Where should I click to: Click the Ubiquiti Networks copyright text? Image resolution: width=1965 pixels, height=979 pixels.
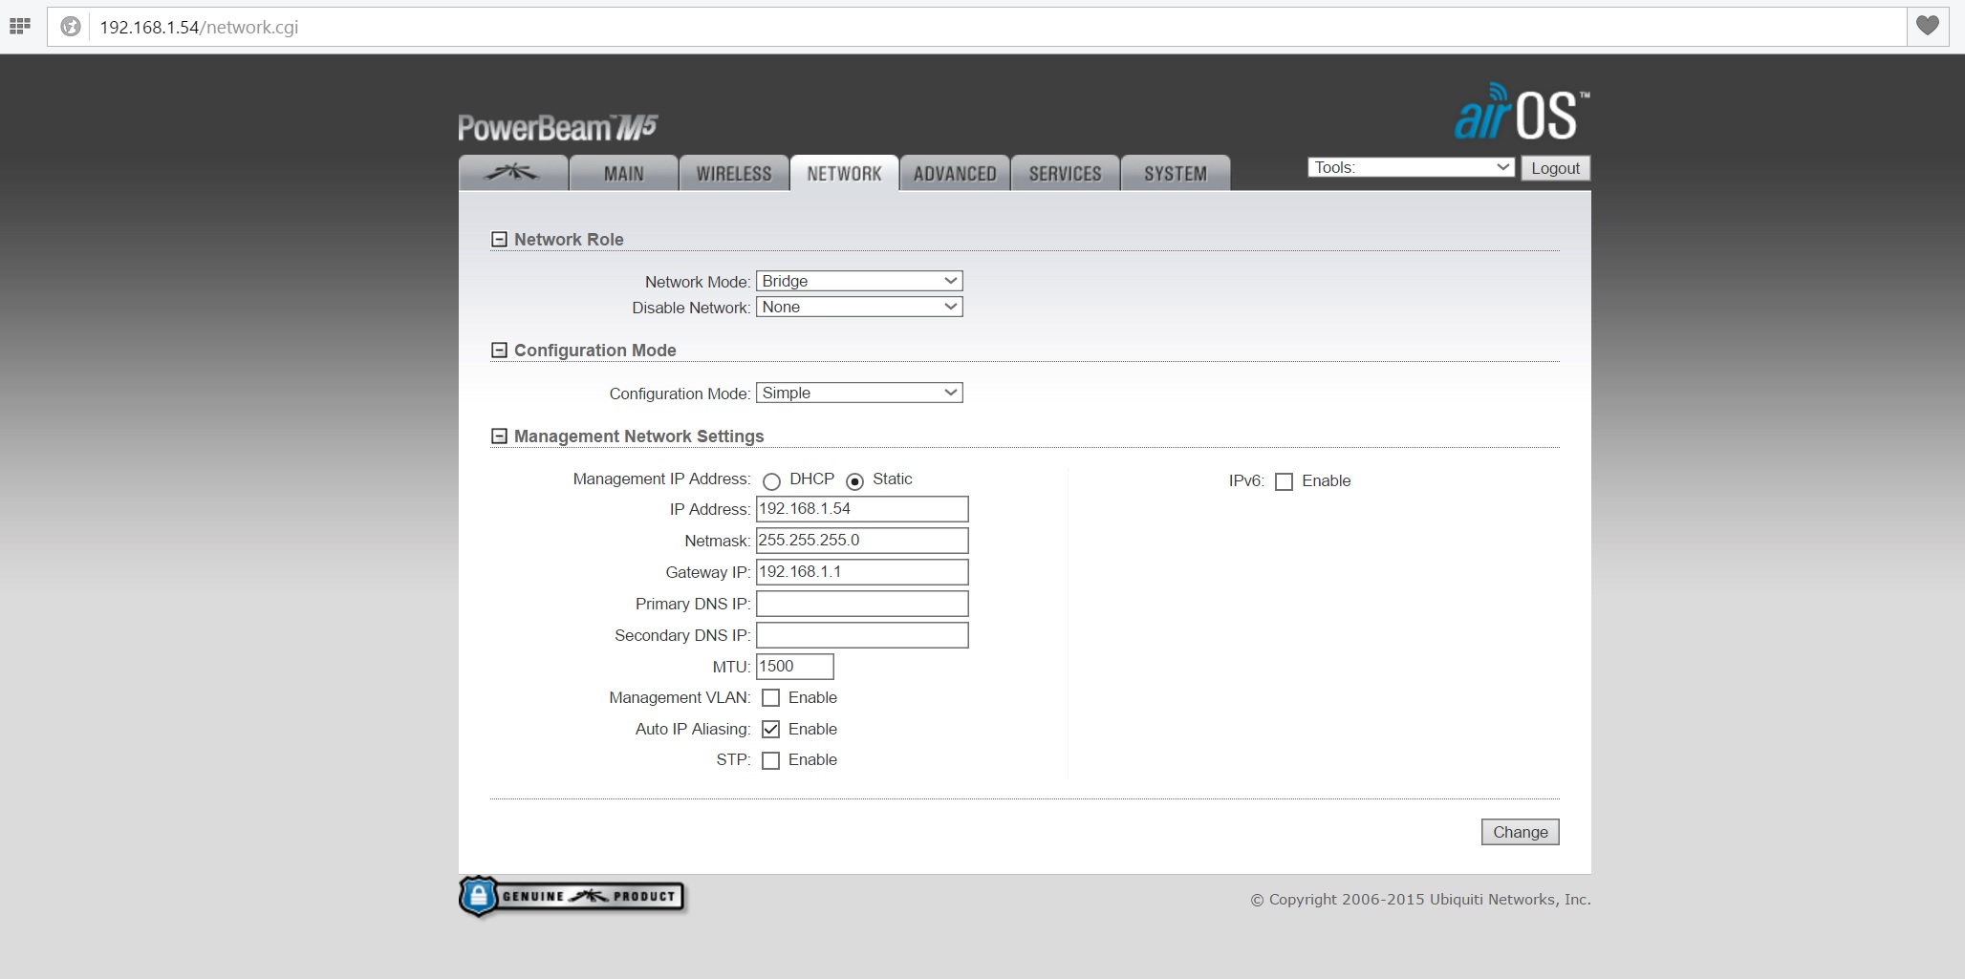pyautogui.click(x=1420, y=899)
